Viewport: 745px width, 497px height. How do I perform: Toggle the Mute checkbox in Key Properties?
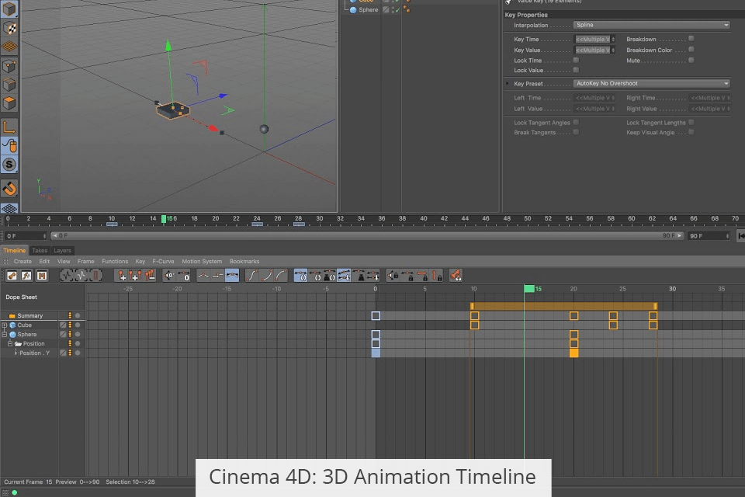tap(691, 60)
